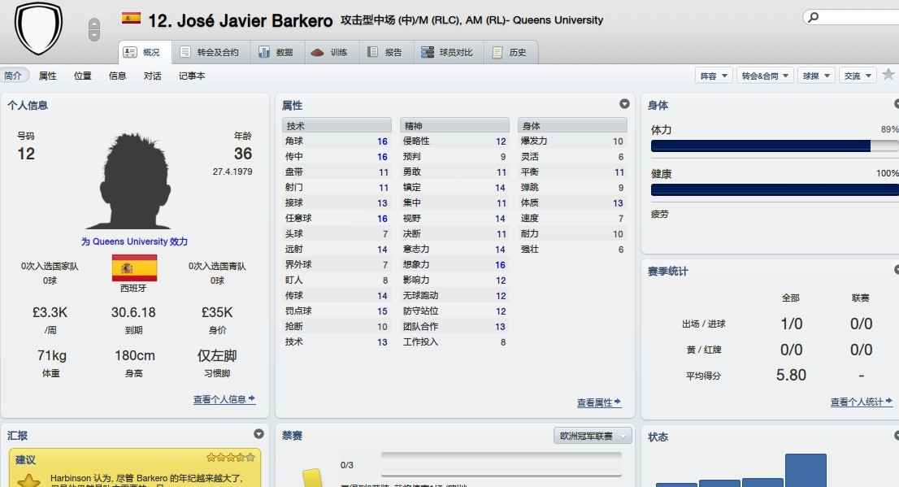Click the star rating in 建议 box
Viewport: 899px width, 487px height.
(x=231, y=458)
